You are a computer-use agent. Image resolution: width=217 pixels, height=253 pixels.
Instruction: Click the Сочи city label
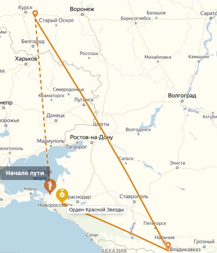click(x=92, y=235)
